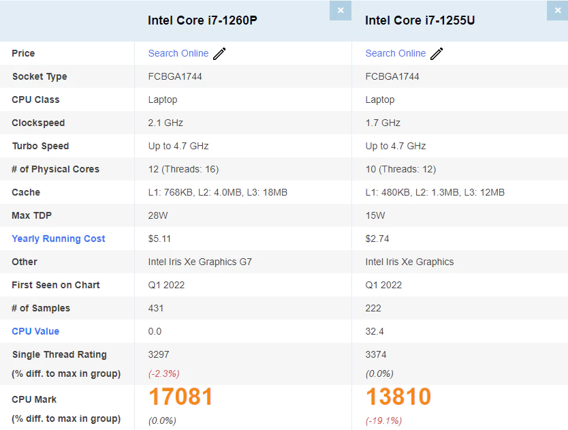Click the CPU Class row label

35,99
